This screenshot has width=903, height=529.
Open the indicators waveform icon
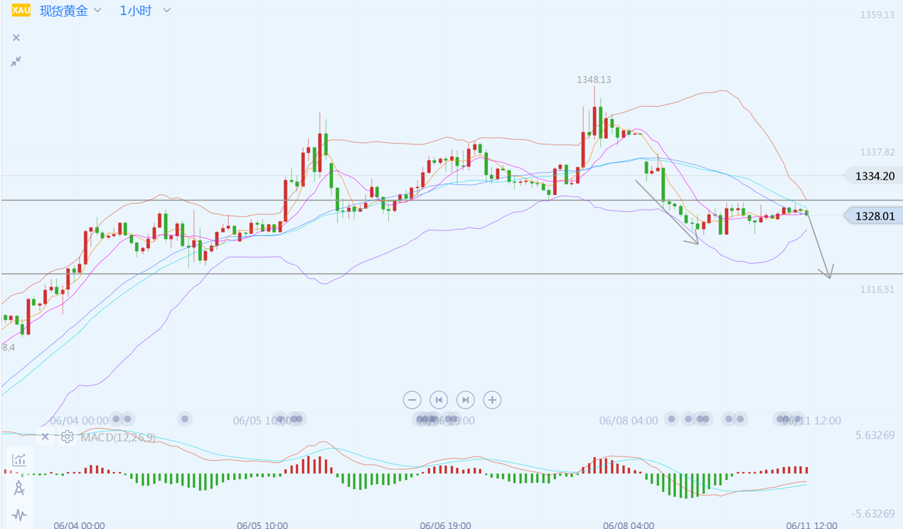(x=19, y=514)
